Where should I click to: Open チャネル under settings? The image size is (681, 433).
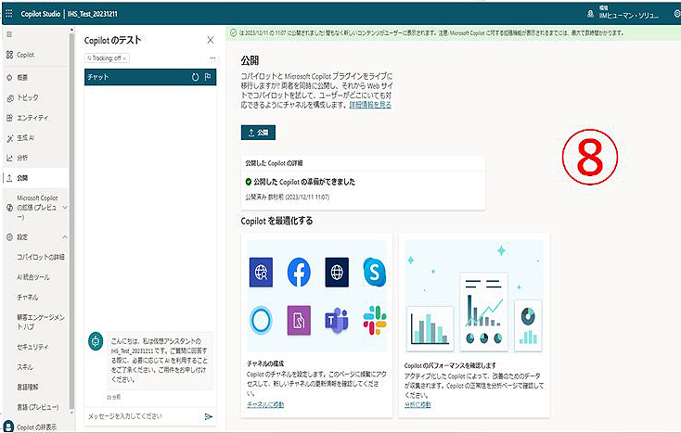coord(27,298)
